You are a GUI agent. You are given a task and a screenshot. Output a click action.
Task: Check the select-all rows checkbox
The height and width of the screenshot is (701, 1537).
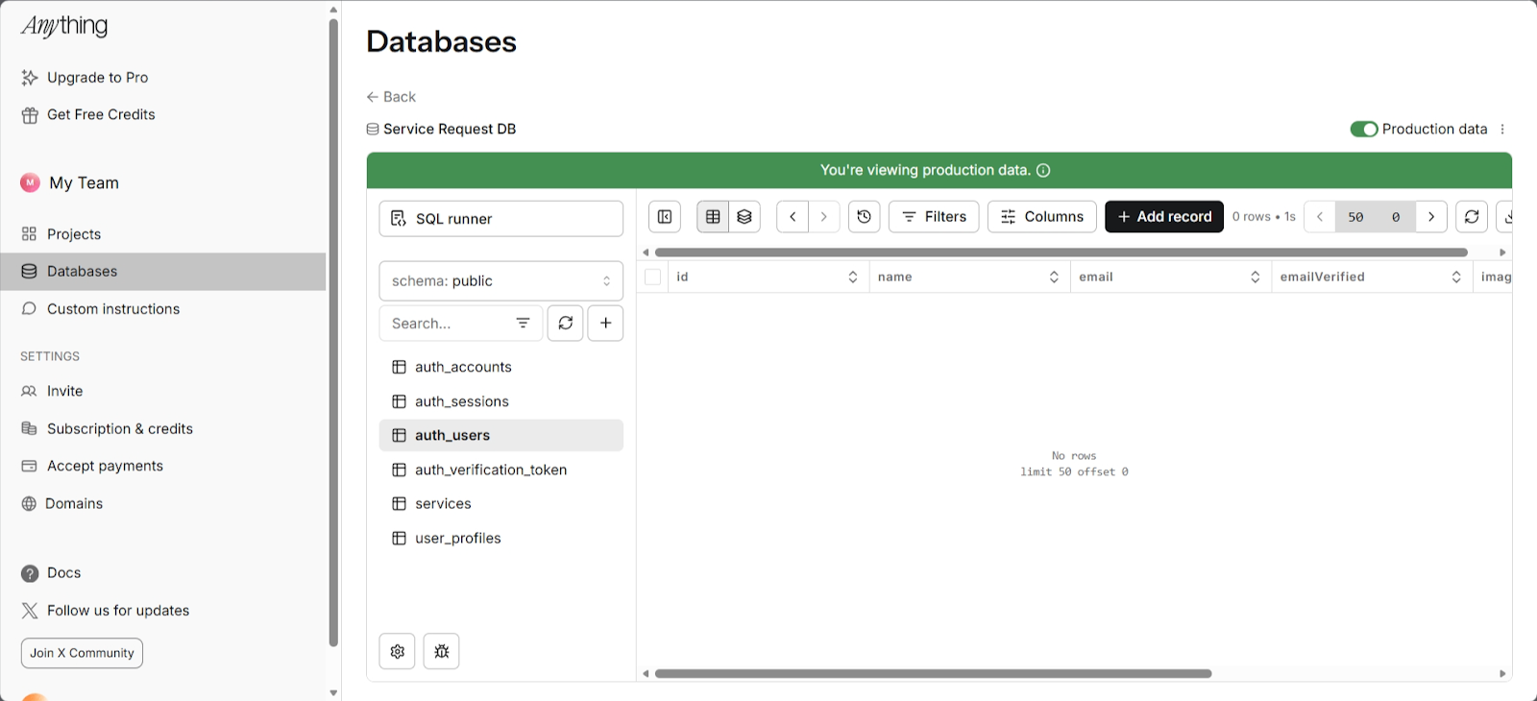(653, 278)
